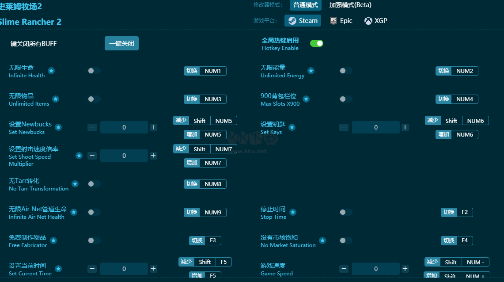
Task: Click the Shift NUM6 decrease hotkey for Keys
Action: point(457,121)
